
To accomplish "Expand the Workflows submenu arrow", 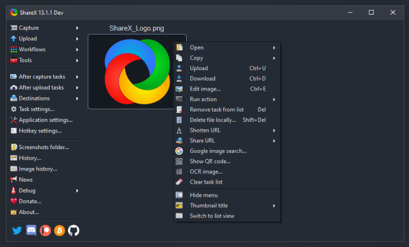I will 77,50.
